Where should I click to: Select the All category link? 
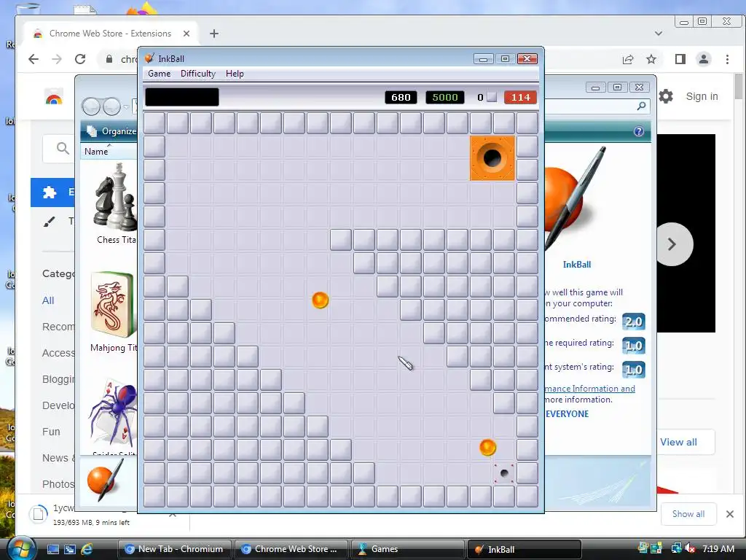(48, 300)
